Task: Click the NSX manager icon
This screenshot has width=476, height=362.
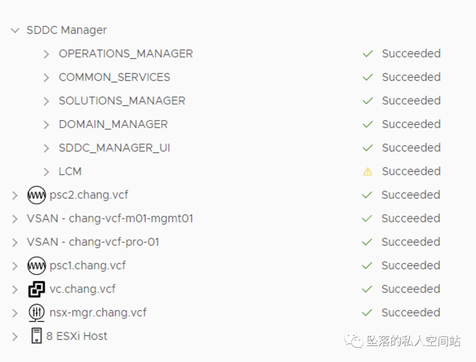Action: tap(36, 313)
